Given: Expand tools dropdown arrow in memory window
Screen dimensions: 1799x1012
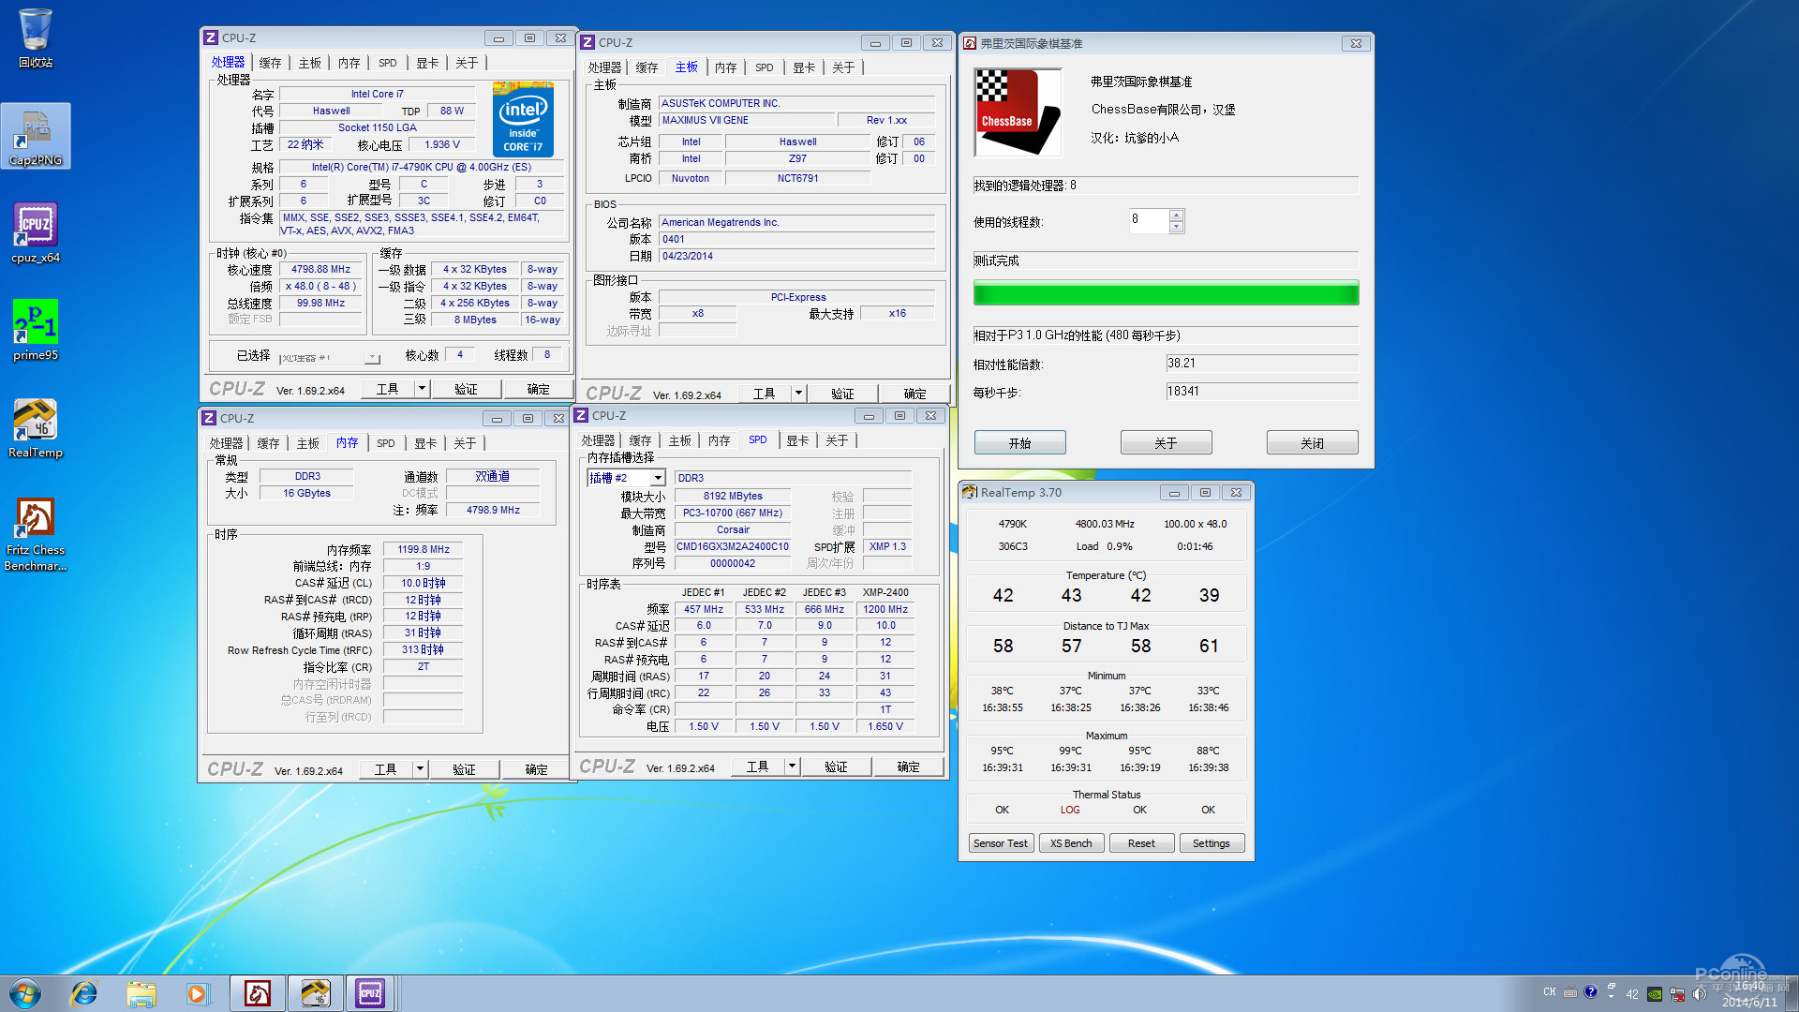Looking at the screenshot, I should tap(420, 768).
